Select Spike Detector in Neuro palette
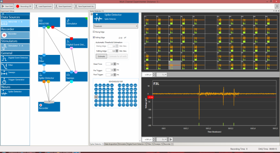Viewport: 280px width, 153px height. (x=15, y=93)
